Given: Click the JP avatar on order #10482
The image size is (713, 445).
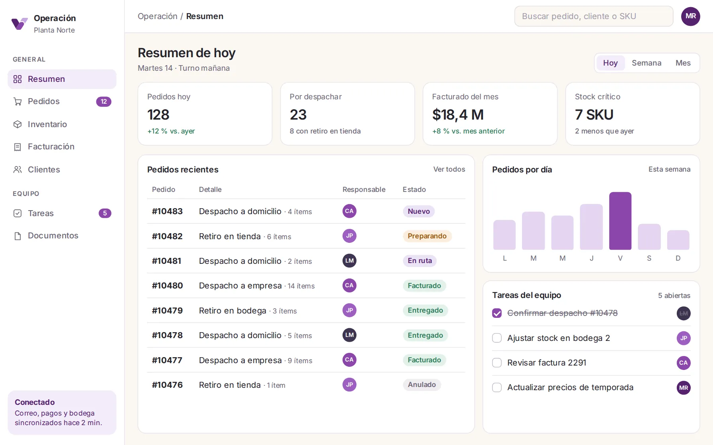Looking at the screenshot, I should 349,236.
